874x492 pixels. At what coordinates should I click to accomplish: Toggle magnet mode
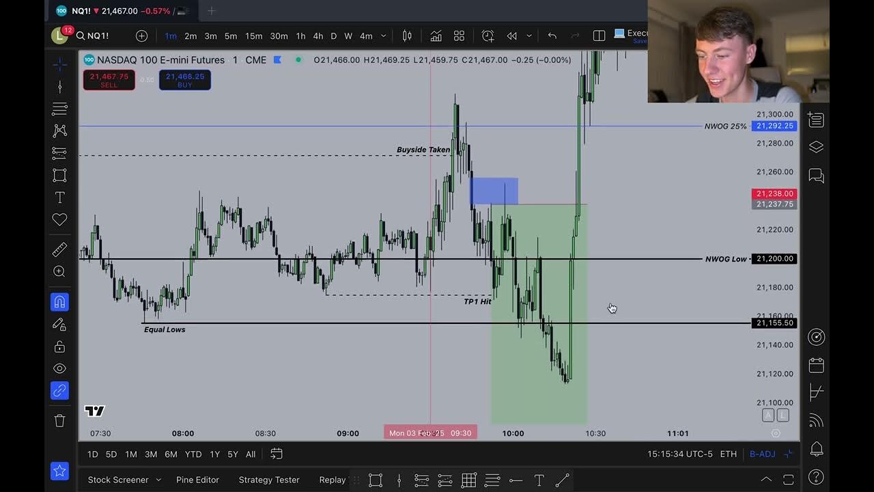[59, 302]
